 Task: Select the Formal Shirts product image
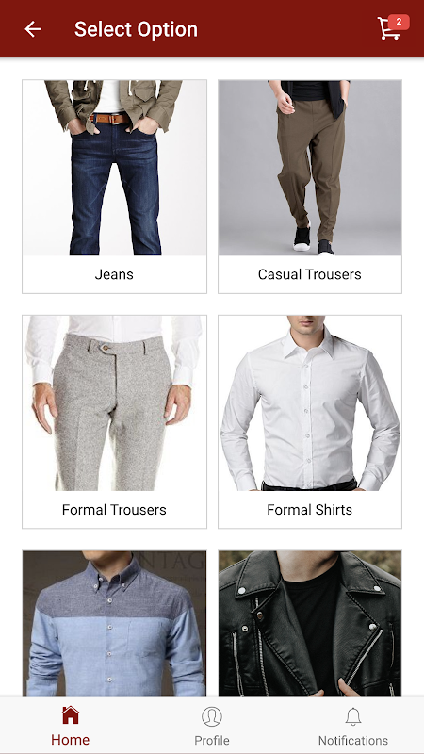310,403
